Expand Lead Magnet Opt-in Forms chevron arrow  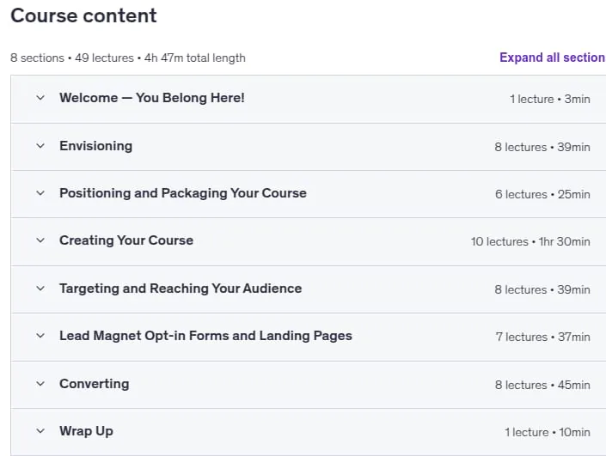click(x=40, y=336)
